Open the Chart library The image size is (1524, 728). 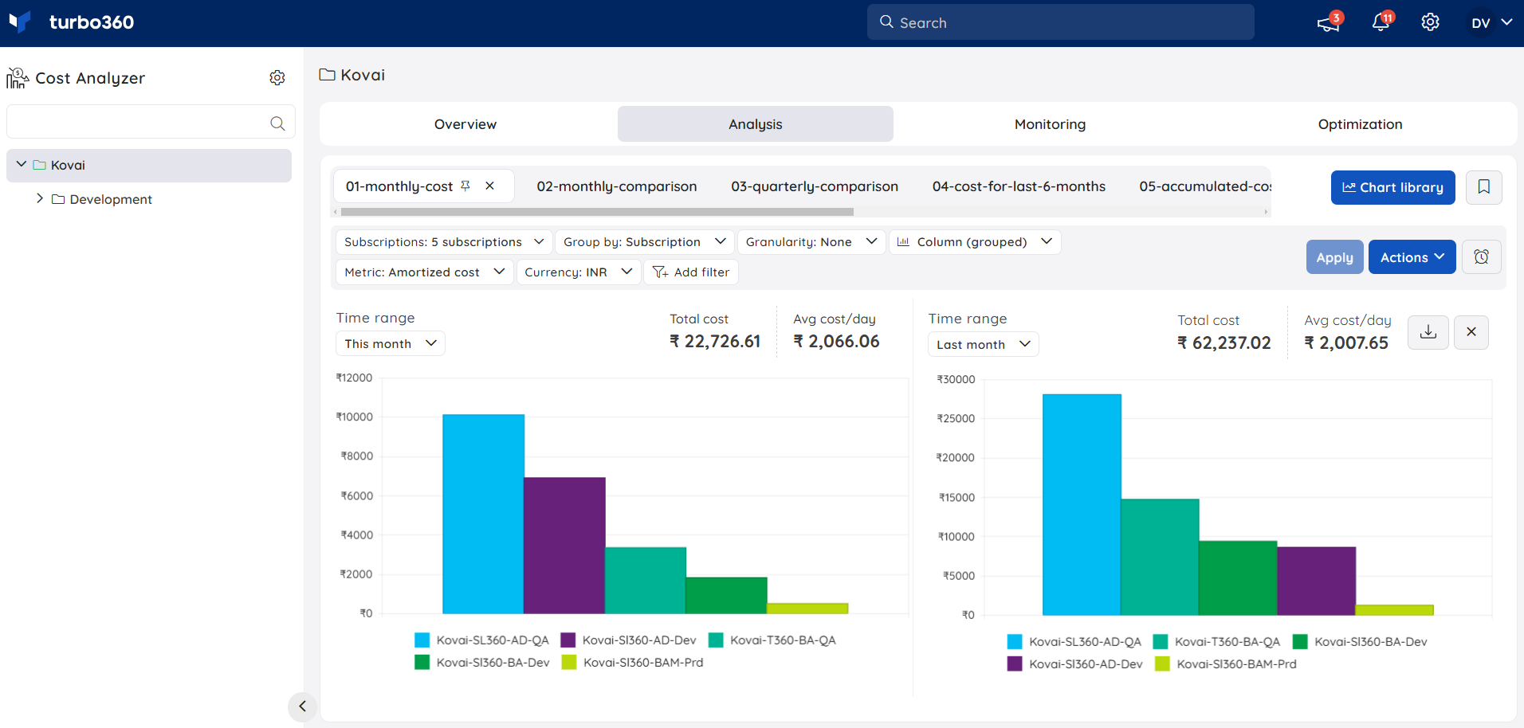1392,187
